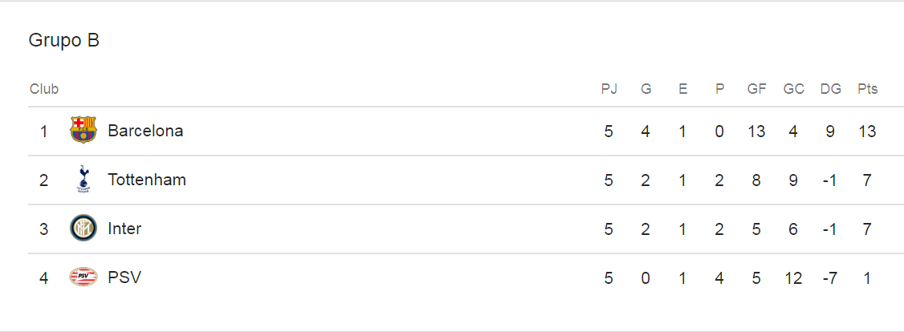The width and height of the screenshot is (904, 332).
Task: Click the Tottenham club crest icon
Action: (x=83, y=180)
